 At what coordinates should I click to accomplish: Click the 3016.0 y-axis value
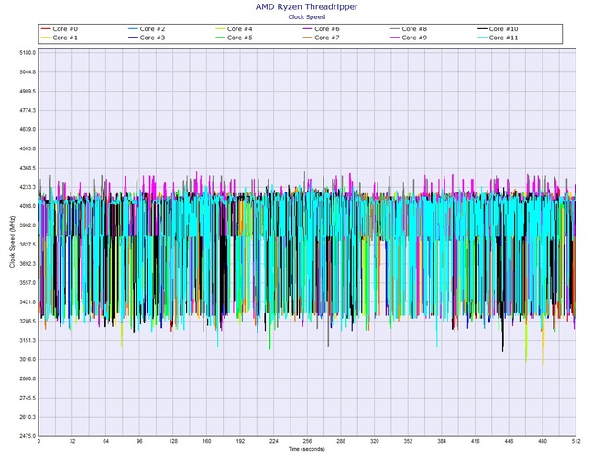[27, 360]
